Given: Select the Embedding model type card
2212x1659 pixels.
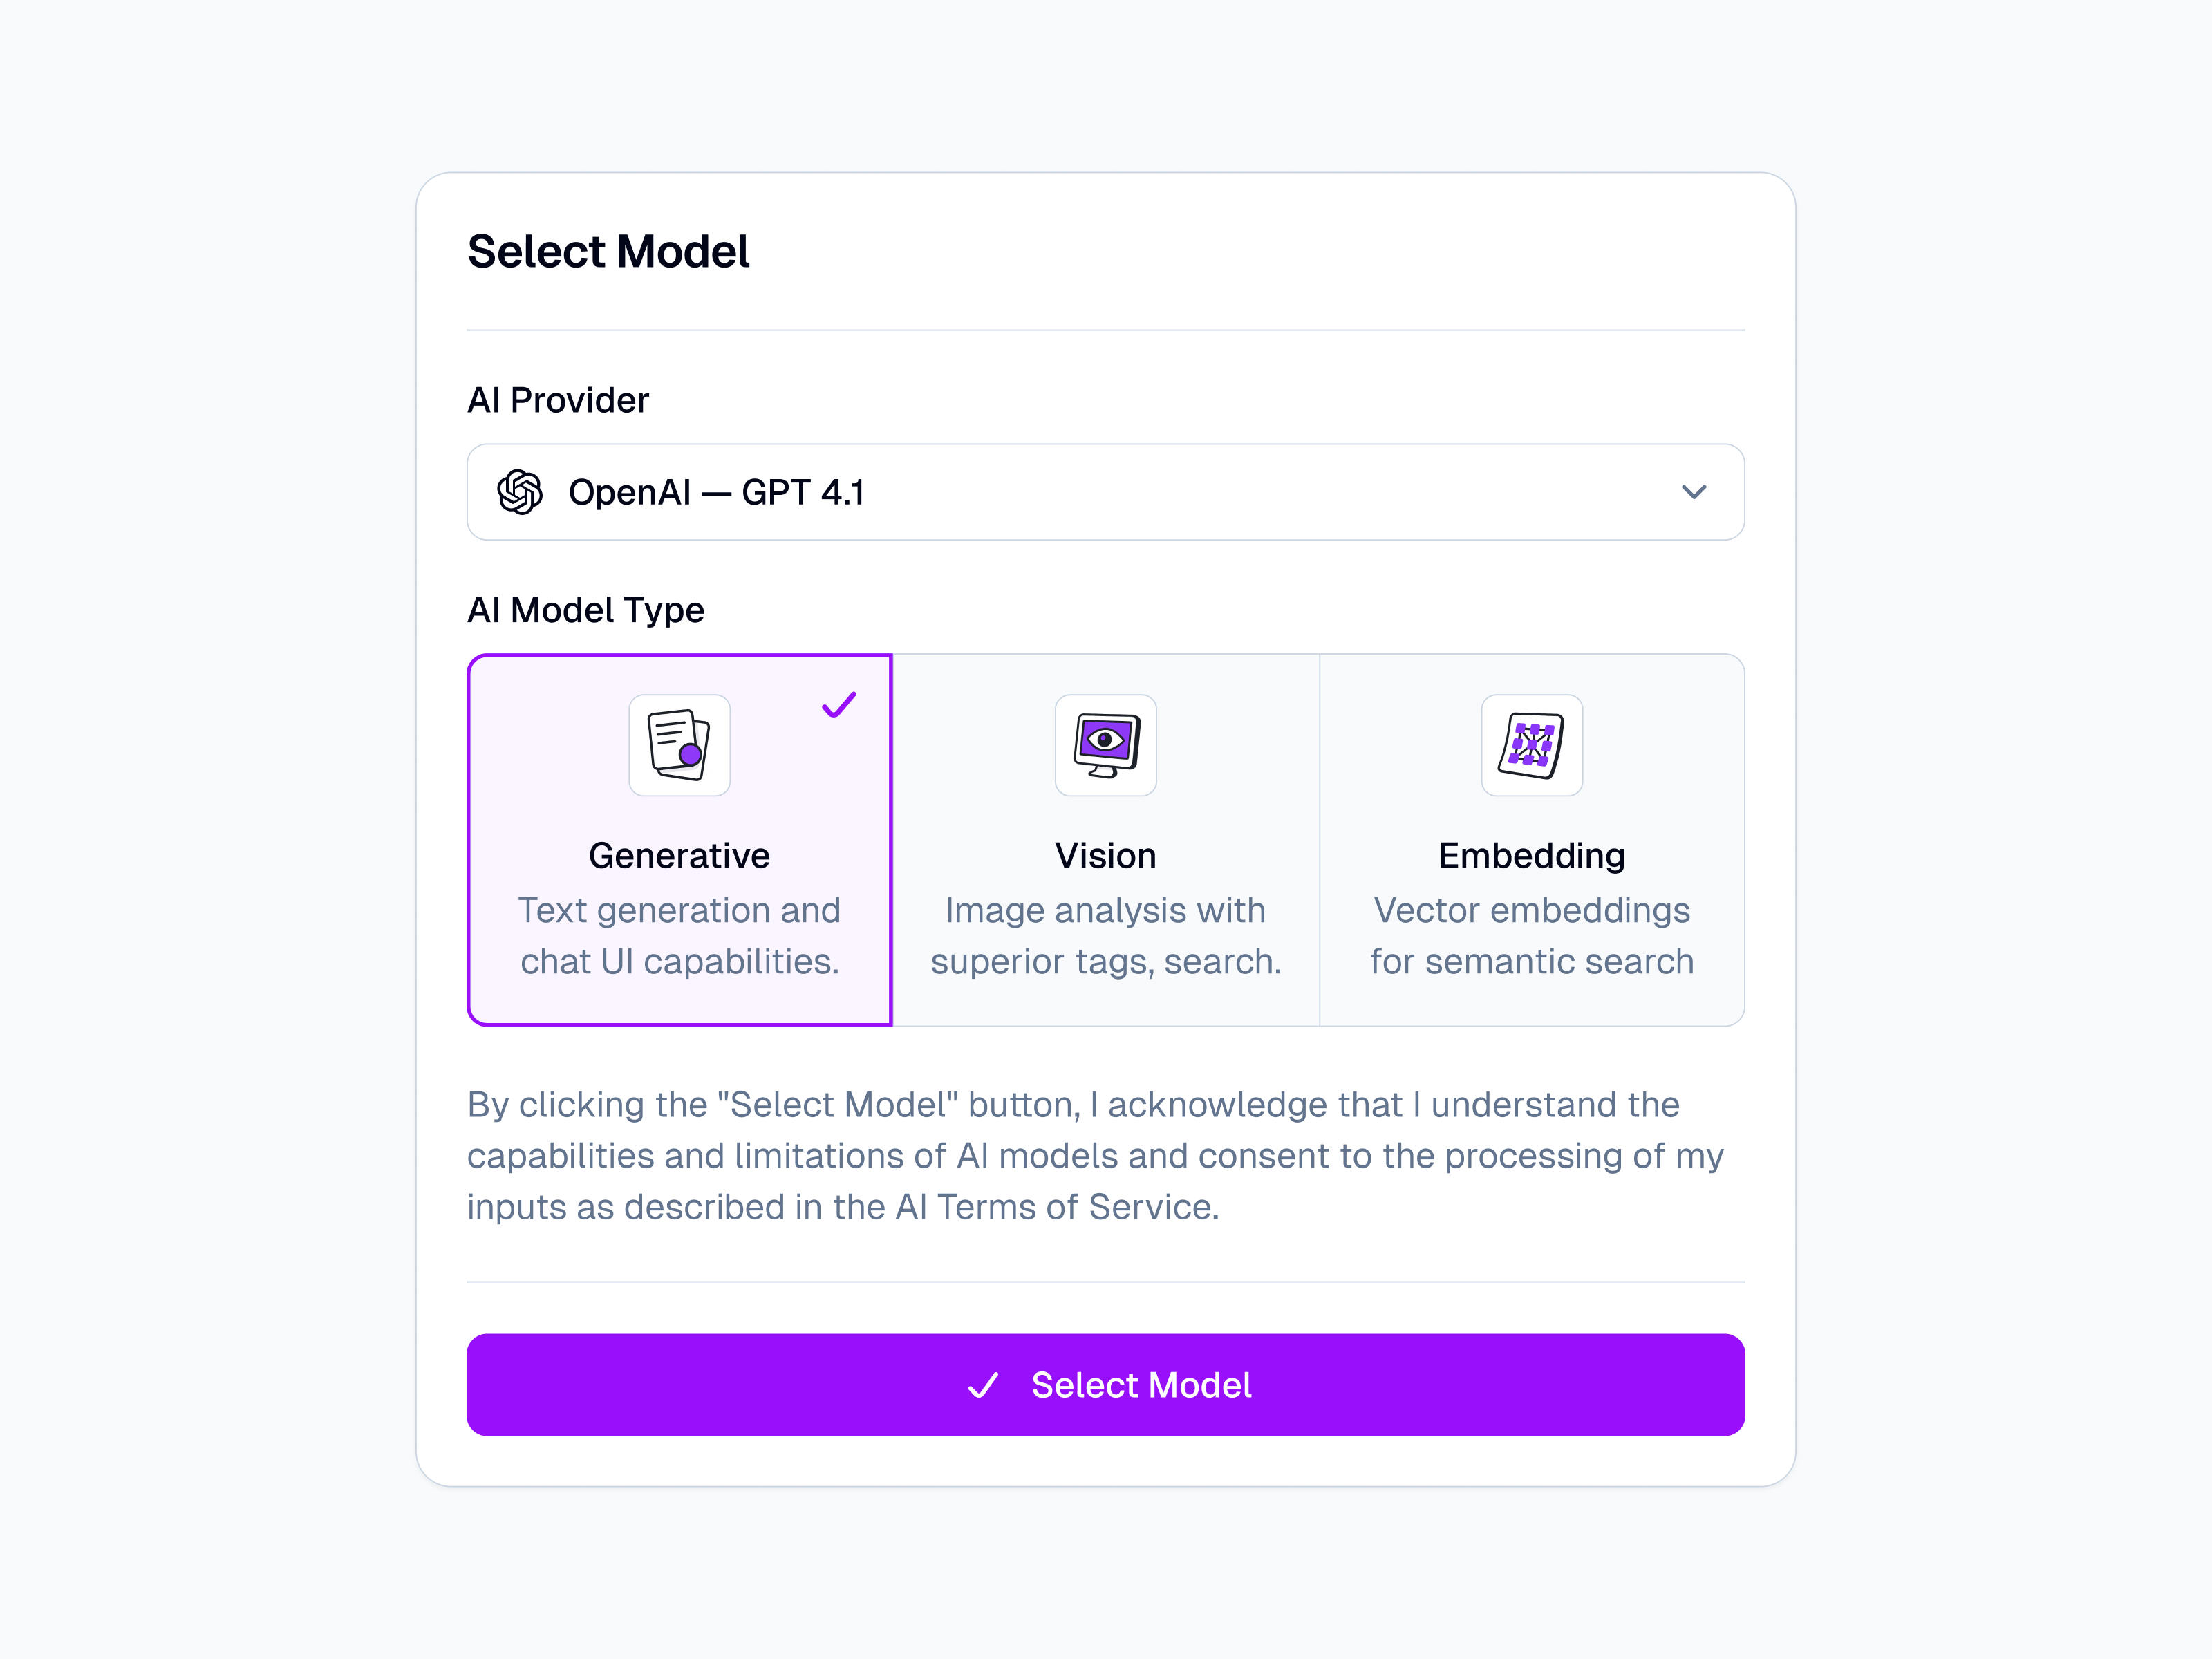Looking at the screenshot, I should (1531, 840).
